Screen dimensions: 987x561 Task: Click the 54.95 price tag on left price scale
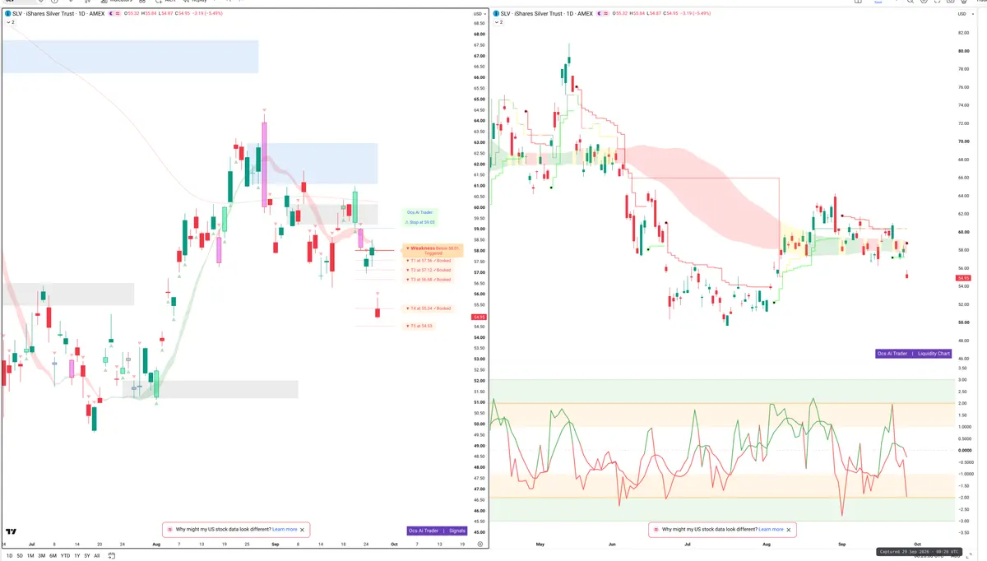(x=479, y=317)
